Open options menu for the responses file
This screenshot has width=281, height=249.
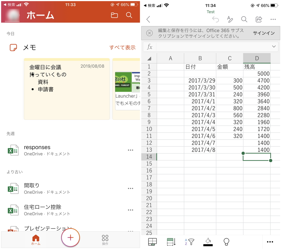click(130, 150)
